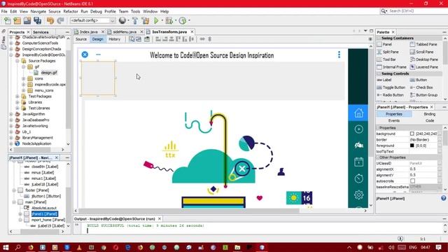
Task: Click the plus circle icon in side menu
Action: 358,129
